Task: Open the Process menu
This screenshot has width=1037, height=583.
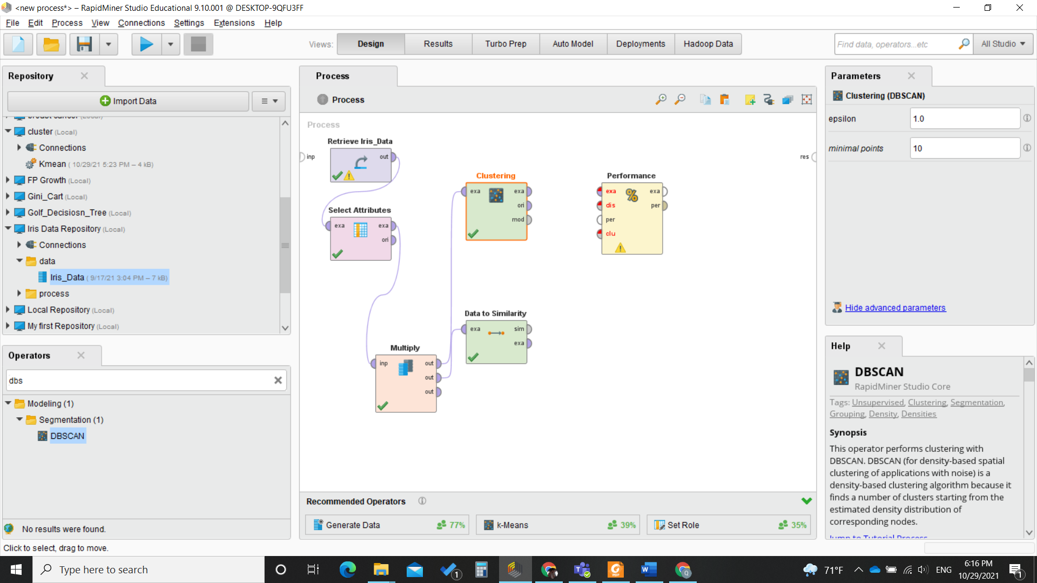Action: 67,23
